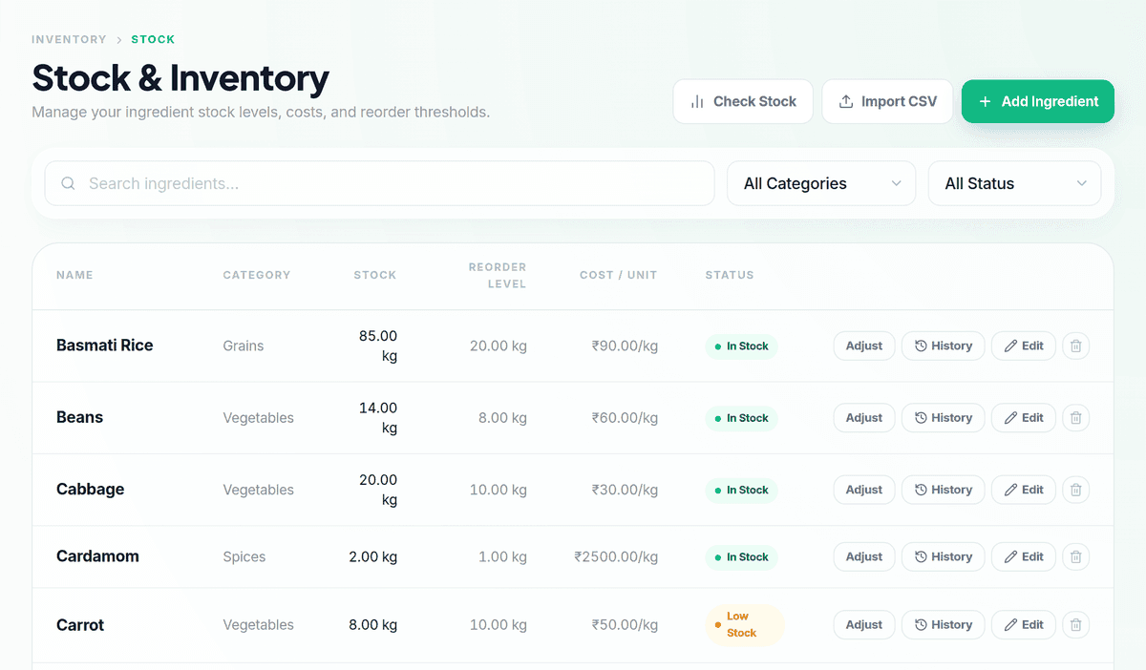Edit the Cardamom entry
This screenshot has height=670, width=1146.
(x=1024, y=556)
